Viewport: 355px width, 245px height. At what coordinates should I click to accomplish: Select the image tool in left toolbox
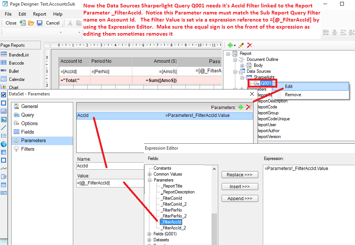[4, 119]
